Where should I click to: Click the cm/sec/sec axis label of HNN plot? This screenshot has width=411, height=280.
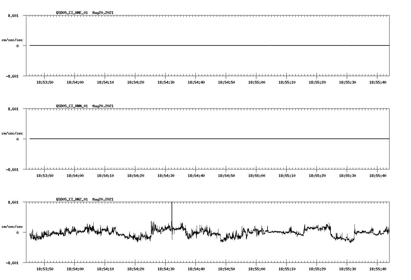(x=12, y=133)
